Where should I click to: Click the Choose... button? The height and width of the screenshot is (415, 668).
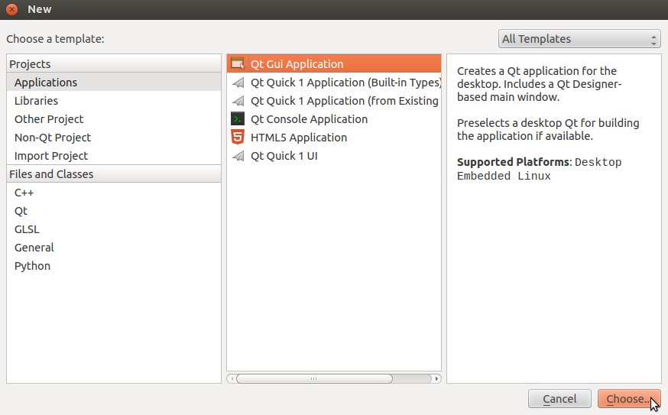(629, 399)
